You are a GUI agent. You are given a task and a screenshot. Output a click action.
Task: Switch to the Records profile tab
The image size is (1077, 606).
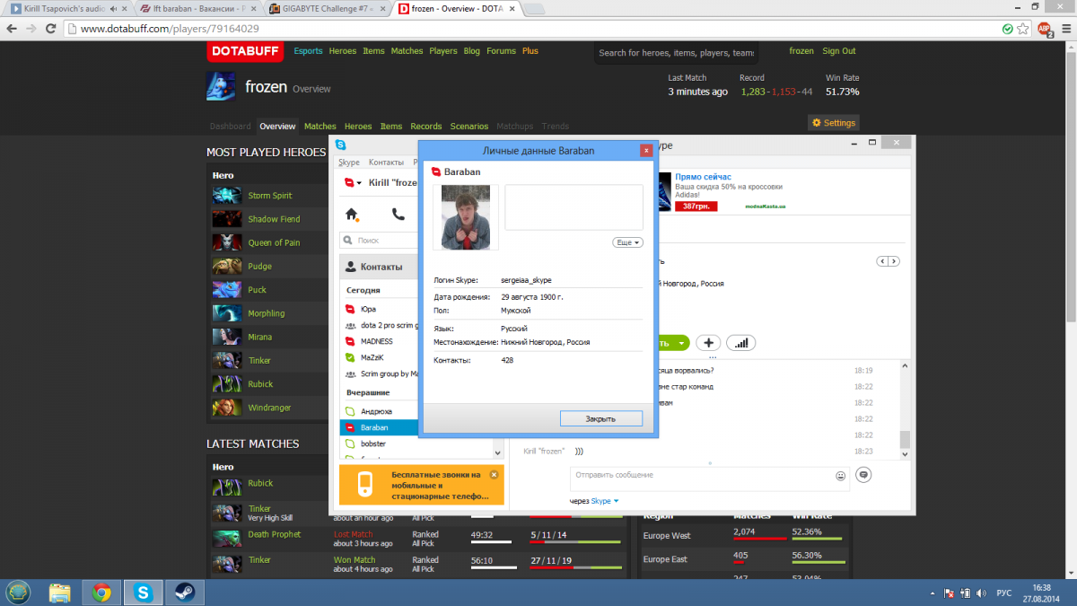pyautogui.click(x=426, y=127)
